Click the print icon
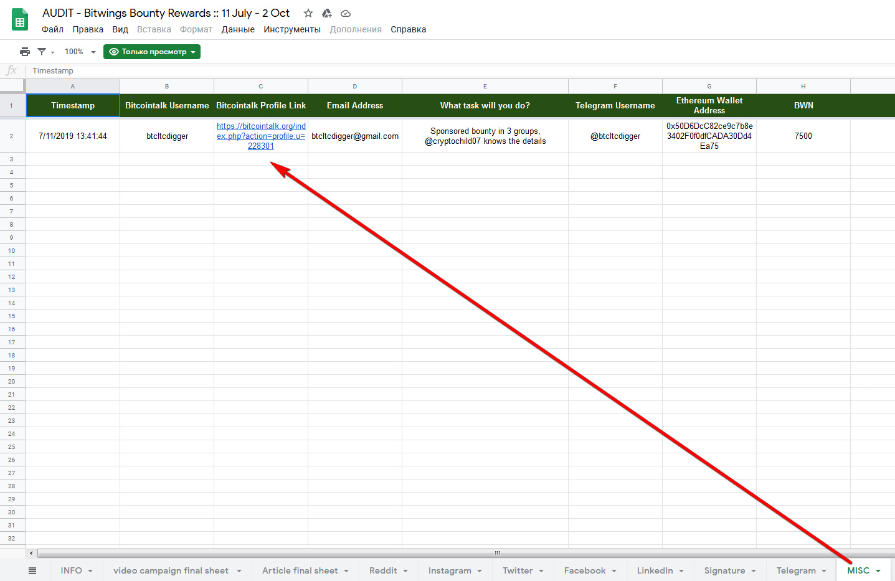Screen dimensions: 895x581 point(25,52)
